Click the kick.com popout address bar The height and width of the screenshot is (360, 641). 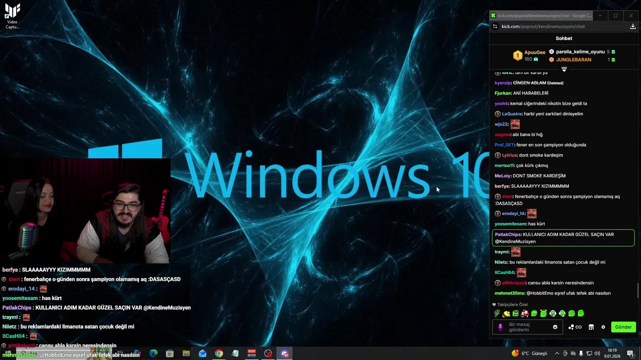click(x=543, y=26)
